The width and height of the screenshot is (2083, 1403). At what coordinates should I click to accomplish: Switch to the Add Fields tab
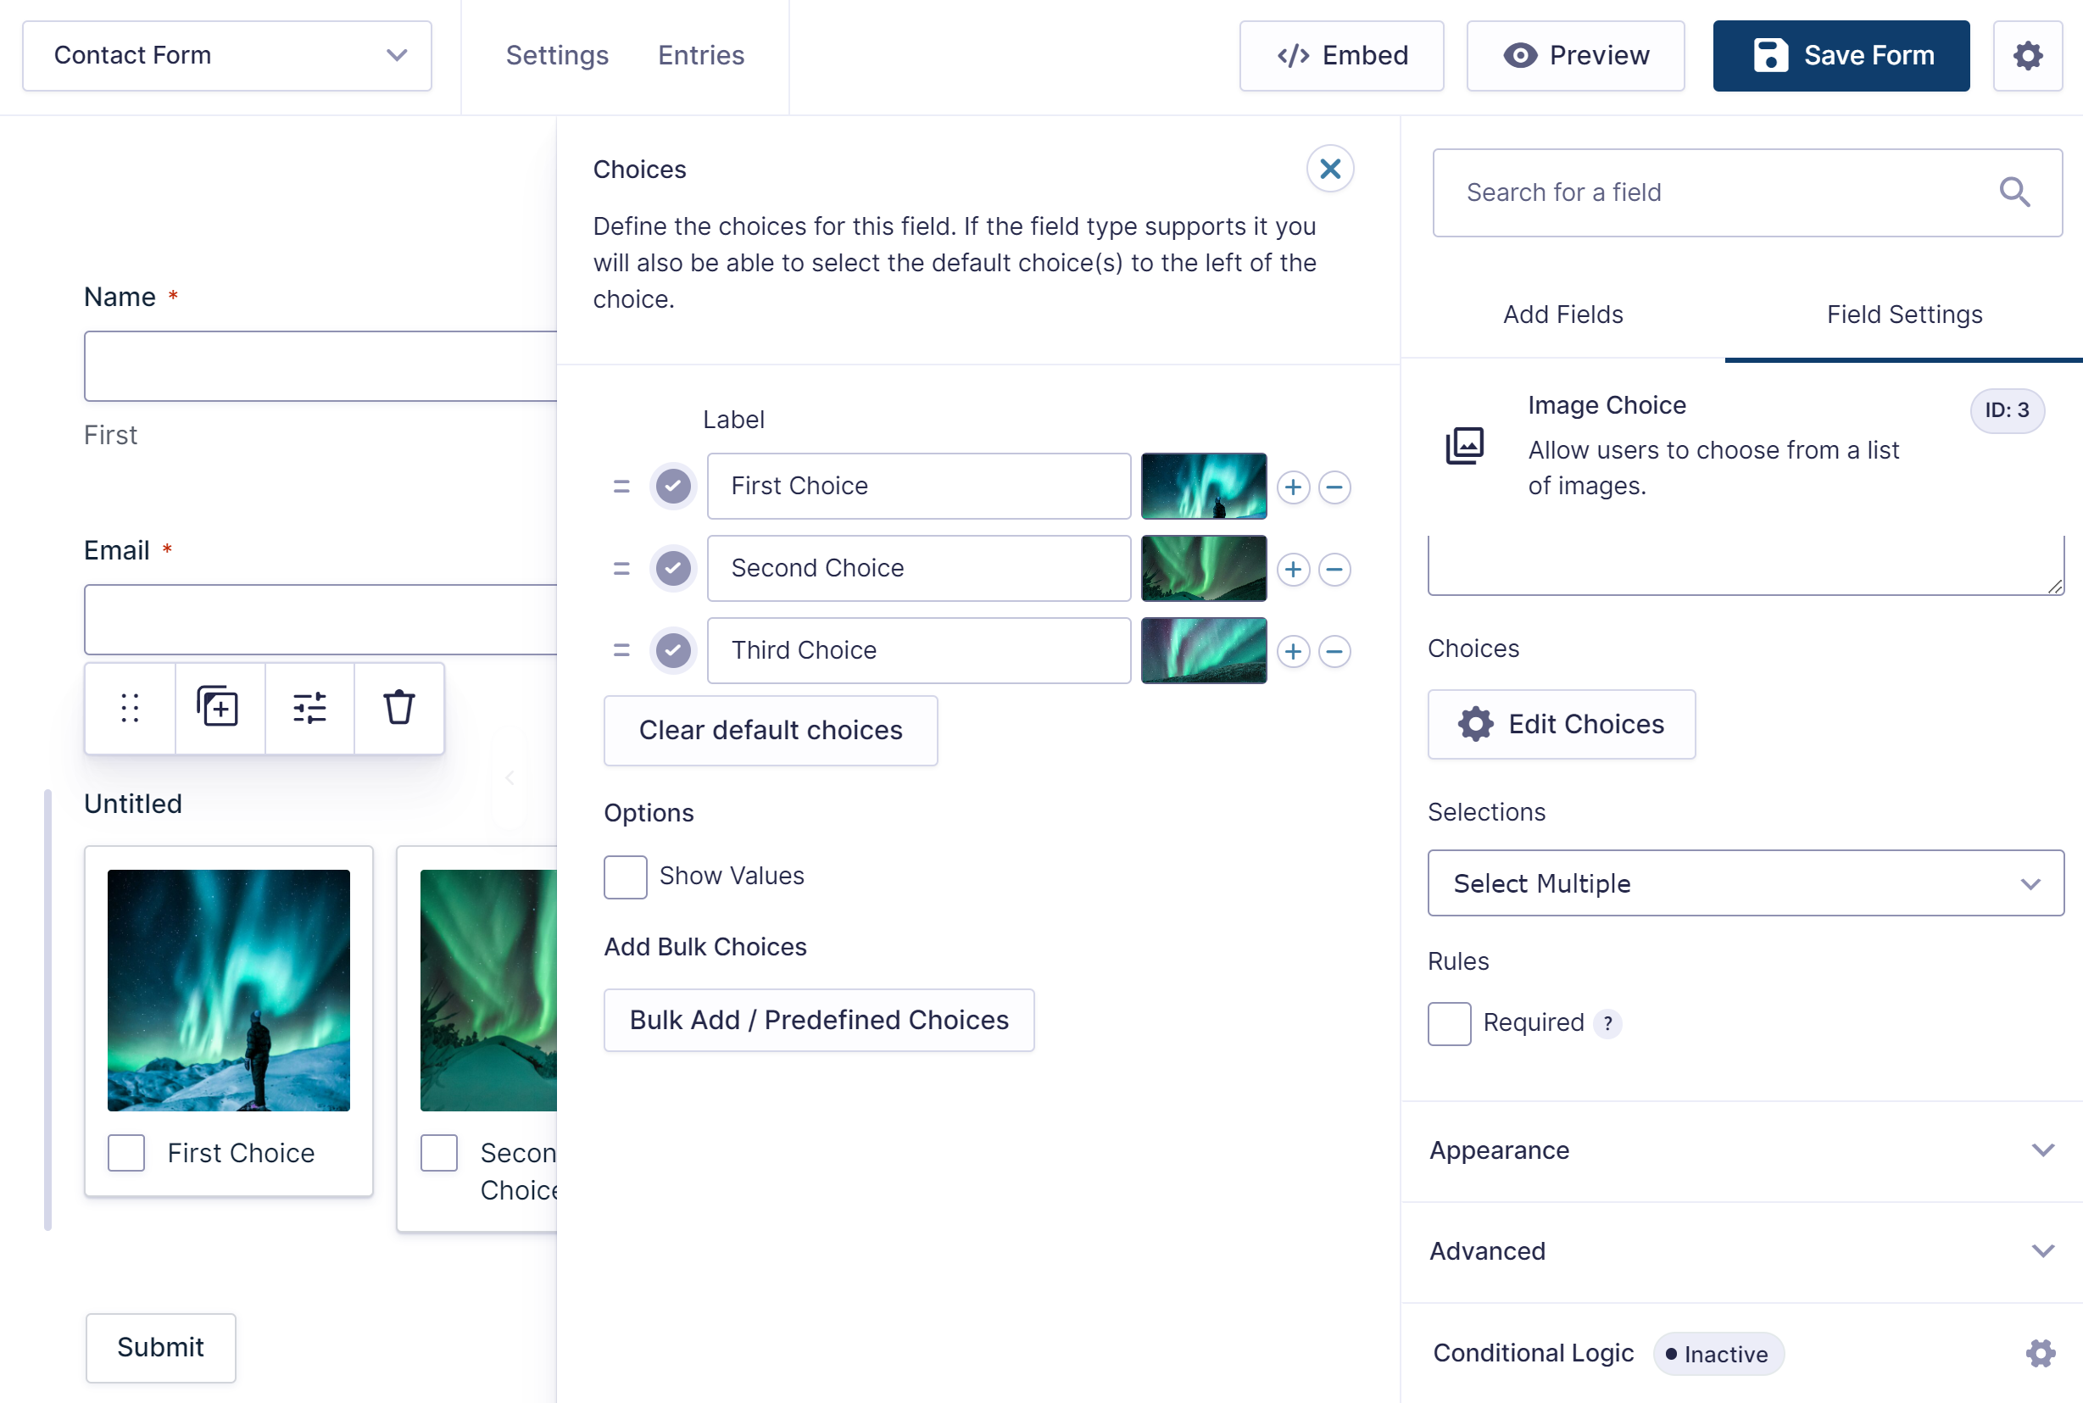click(x=1562, y=314)
